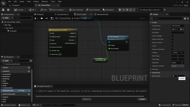Click the graph breadcrumb home icon
The image size is (190, 107).
coord(52,18)
